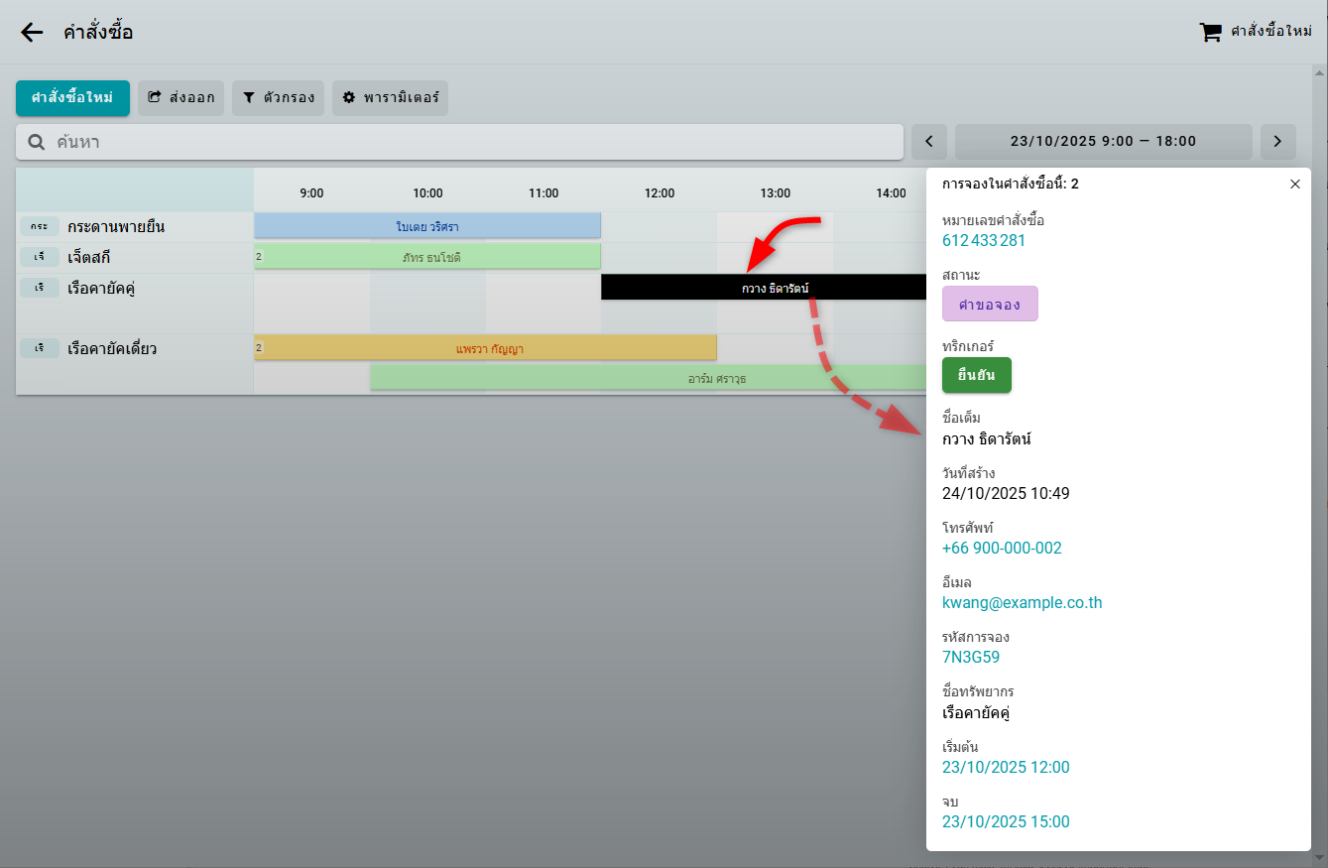Go to the previous time range

929,142
